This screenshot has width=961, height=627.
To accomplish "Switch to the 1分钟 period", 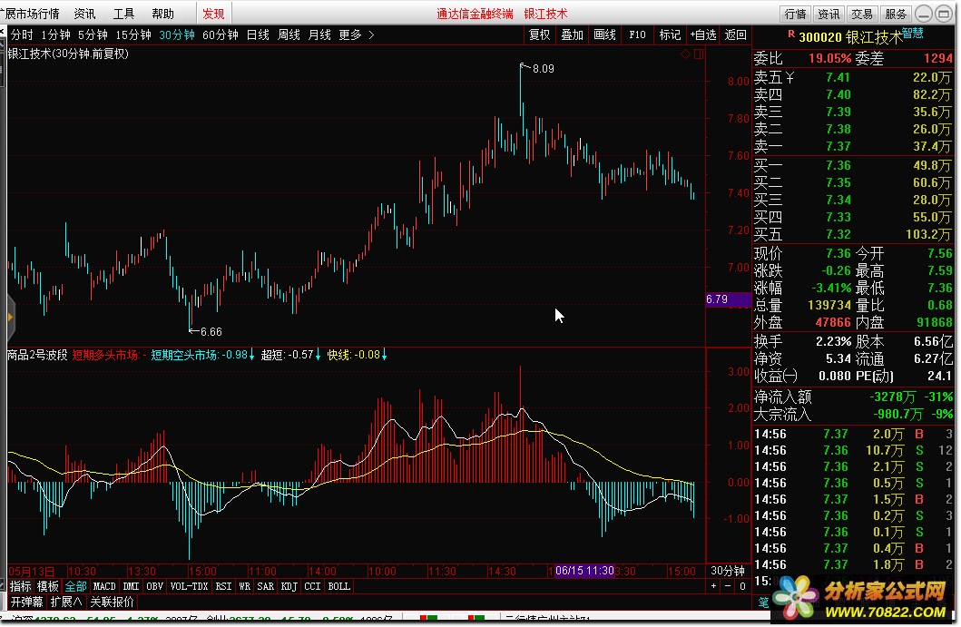I will point(55,35).
